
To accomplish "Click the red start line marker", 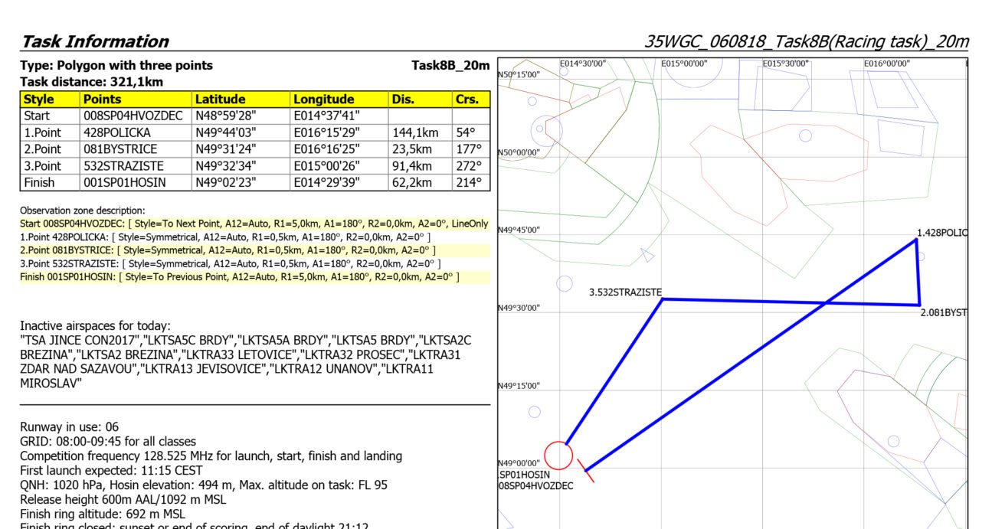I will pyautogui.click(x=586, y=471).
